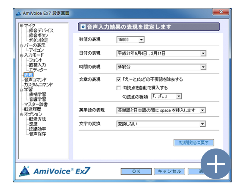Select 転送履歴 in the settings tree
Viewport: 244px width, 189px height.
point(33,109)
